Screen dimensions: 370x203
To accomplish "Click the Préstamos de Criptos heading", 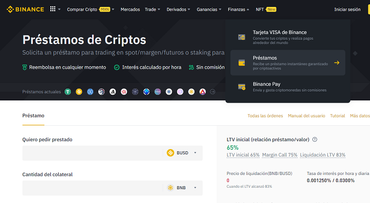I will [84, 40].
